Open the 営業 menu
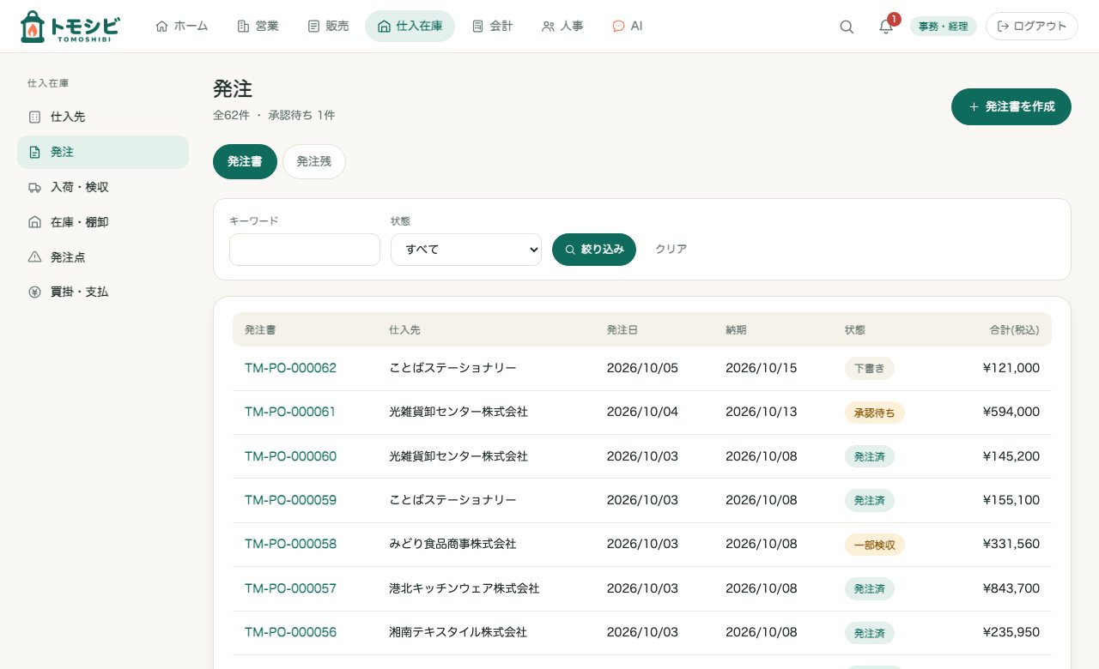The image size is (1099, 669). click(x=258, y=27)
